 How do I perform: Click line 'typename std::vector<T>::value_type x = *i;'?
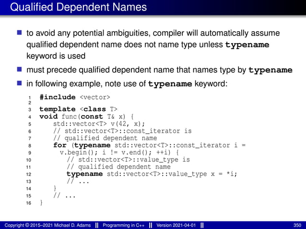pyautogui.click(x=152, y=174)
